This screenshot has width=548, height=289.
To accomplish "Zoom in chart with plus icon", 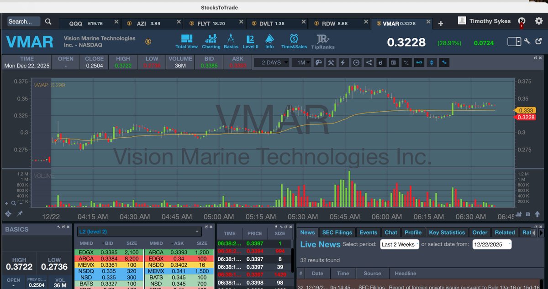I will click(7, 203).
